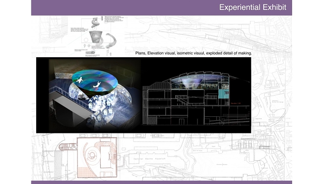Click the purple footer bar

pos(161,183)
